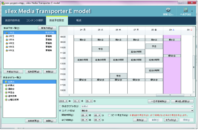Click 名称変更 under the 放送予定一覧 list

33,72
